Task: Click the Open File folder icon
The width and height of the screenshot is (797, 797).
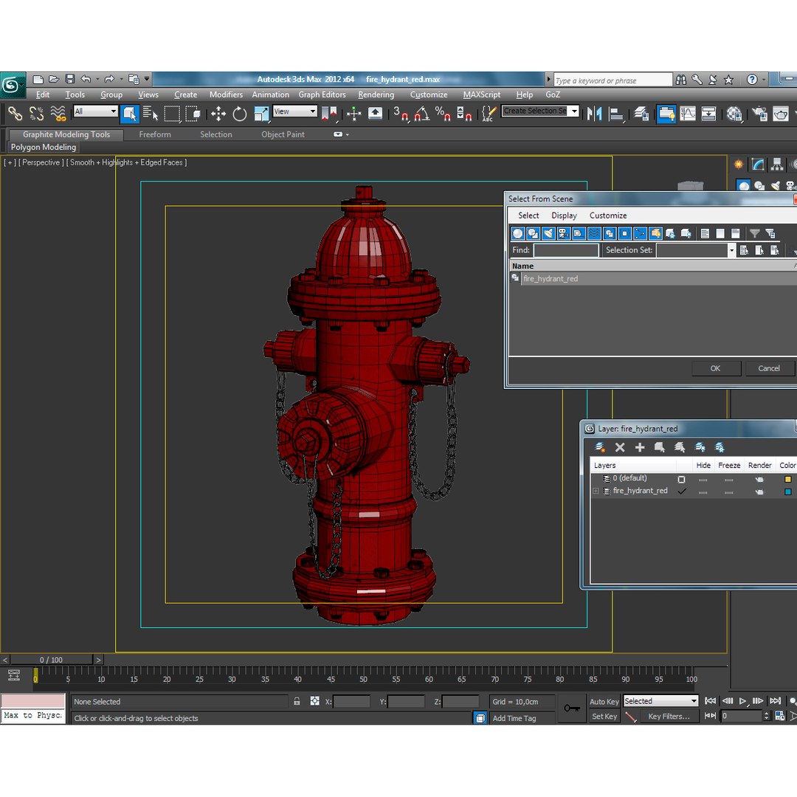Action: [54, 79]
